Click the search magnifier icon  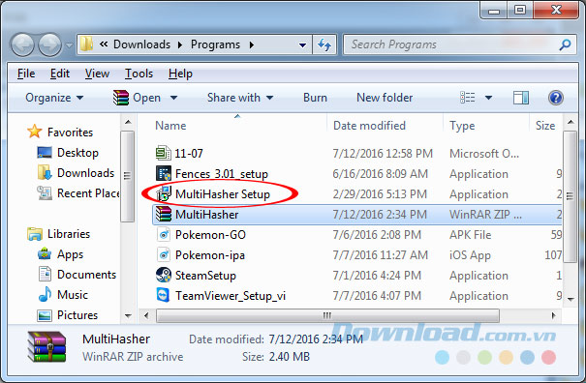(x=565, y=44)
